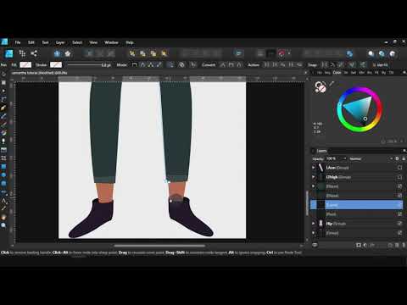Toggle layer lock icon in Layers panel header

[404, 158]
